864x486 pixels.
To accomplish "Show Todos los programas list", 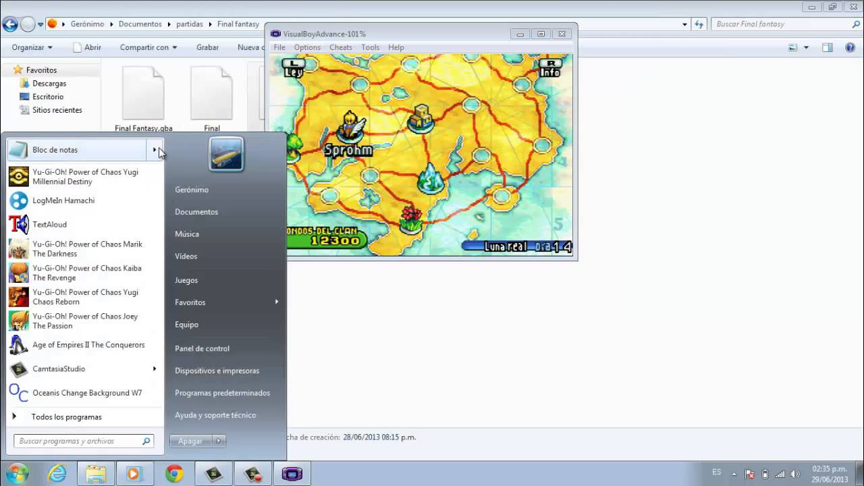I will [x=66, y=417].
